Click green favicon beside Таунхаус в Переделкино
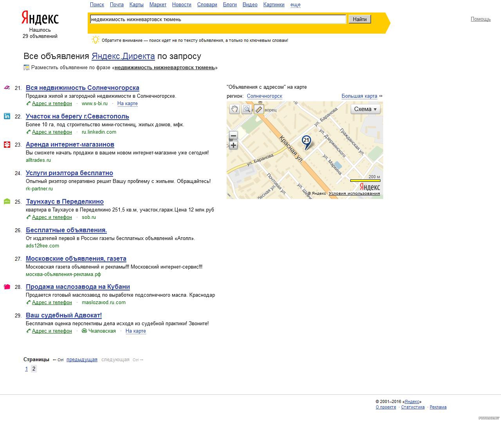Image resolution: width=501 pixels, height=421 pixels. [x=7, y=201]
